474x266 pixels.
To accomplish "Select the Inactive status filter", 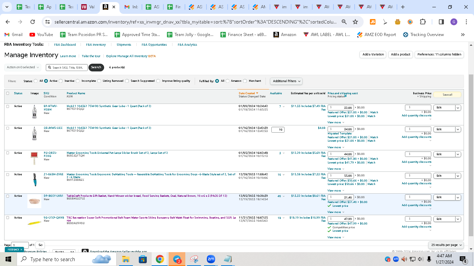I will coord(61,81).
